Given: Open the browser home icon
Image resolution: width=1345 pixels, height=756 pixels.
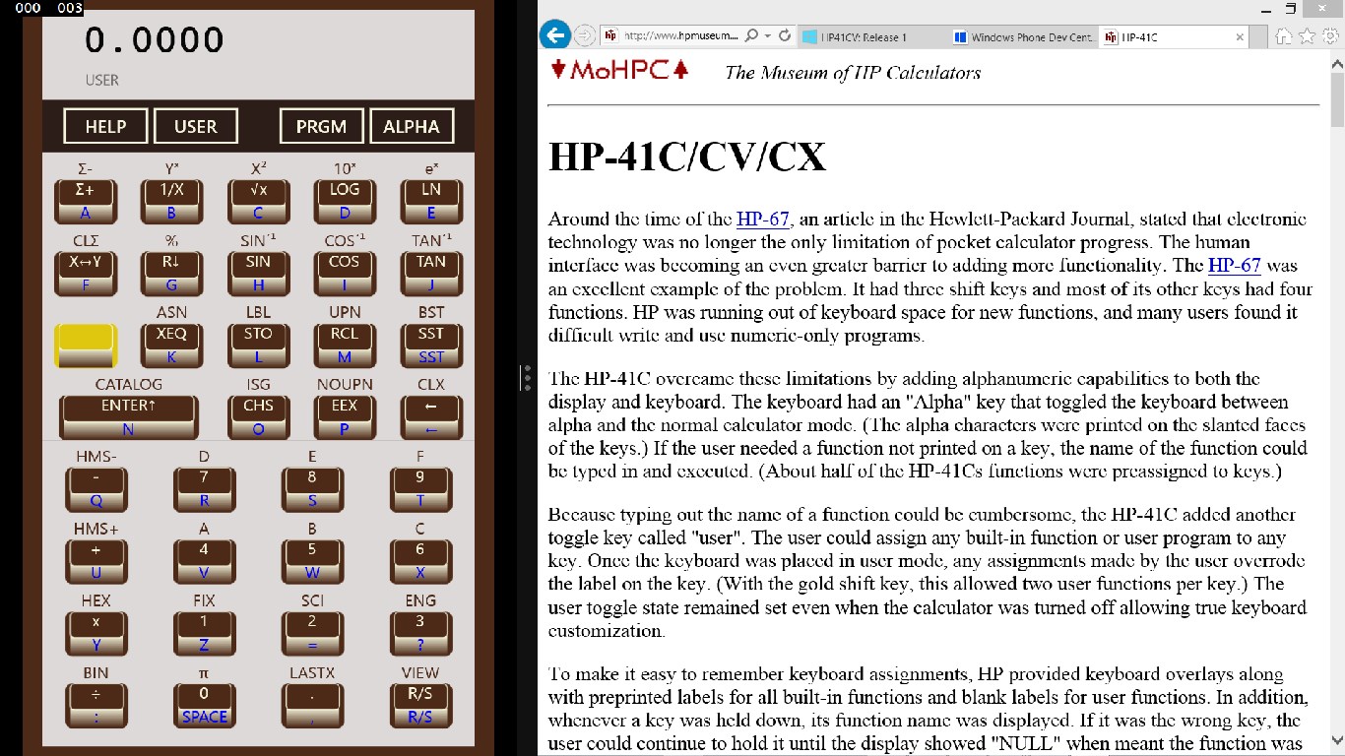Looking at the screenshot, I should [1284, 36].
